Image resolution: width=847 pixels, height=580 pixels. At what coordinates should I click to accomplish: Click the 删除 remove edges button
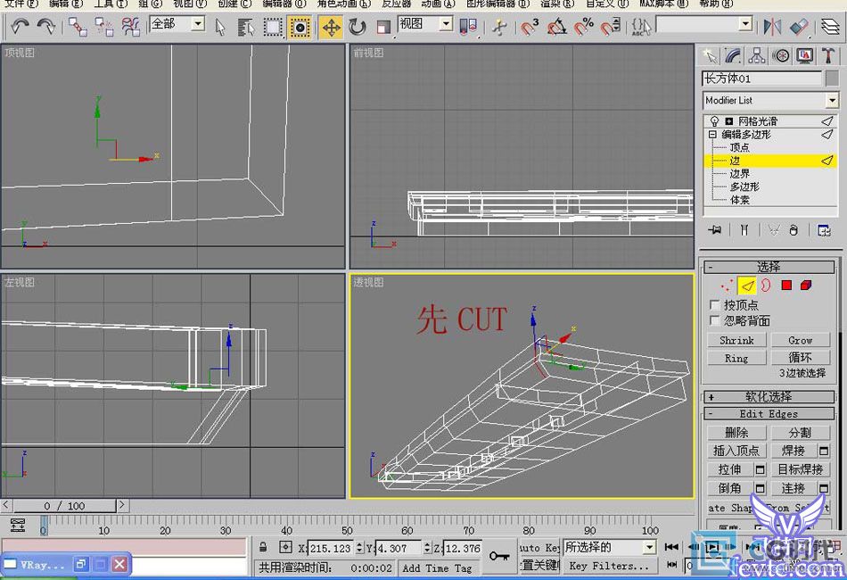click(736, 433)
